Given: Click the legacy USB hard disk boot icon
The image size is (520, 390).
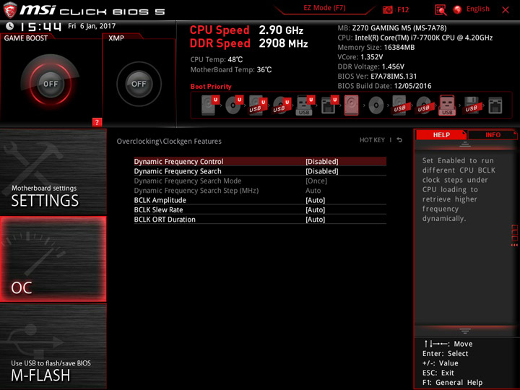Looking at the screenshot, I should (400, 105).
